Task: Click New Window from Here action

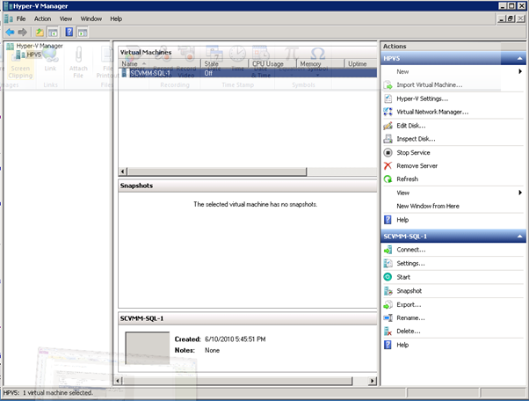Action: click(428, 206)
